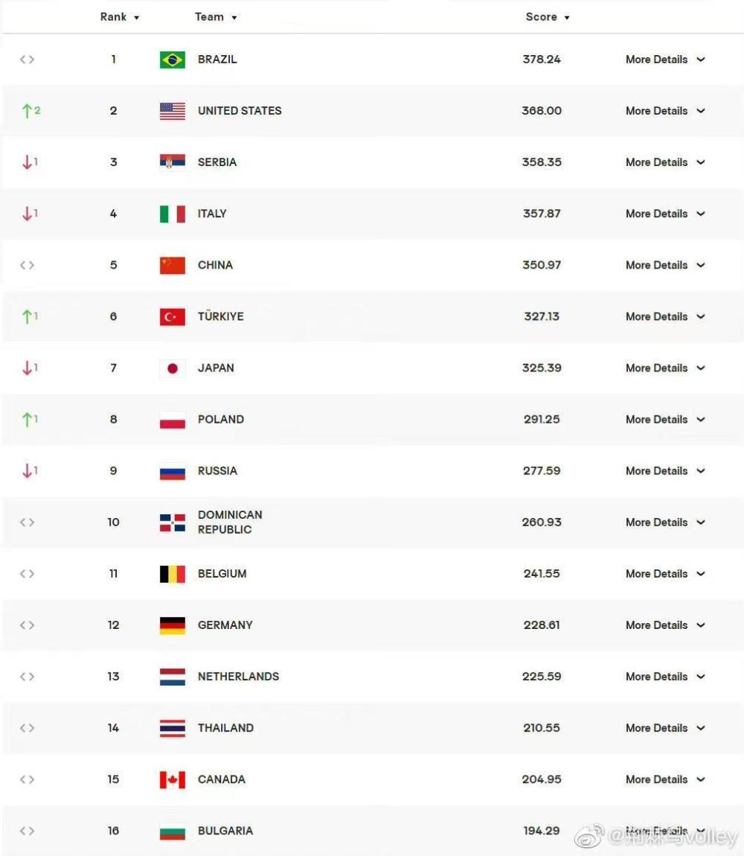The image size is (744, 856).
Task: Expand More Details for China
Action: click(x=665, y=265)
